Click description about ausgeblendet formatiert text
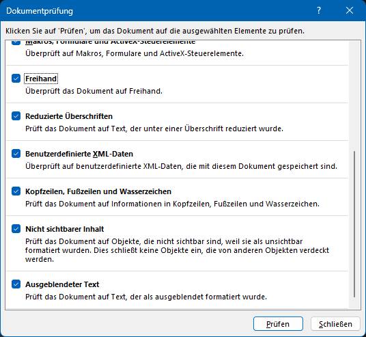366x337 pixels. tap(146, 297)
